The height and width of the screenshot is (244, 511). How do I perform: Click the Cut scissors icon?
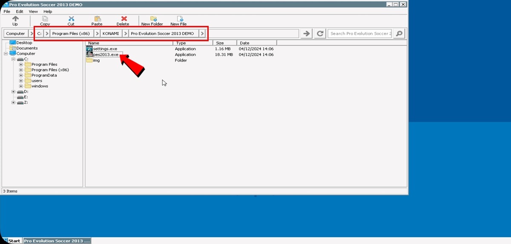click(x=71, y=19)
